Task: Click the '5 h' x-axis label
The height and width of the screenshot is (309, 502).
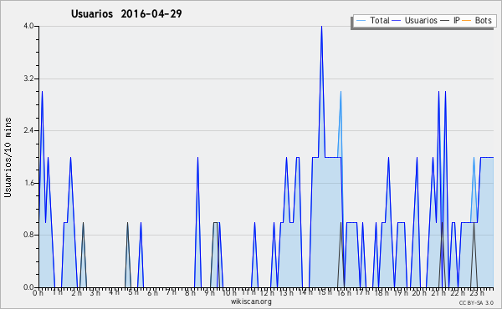Action: click(134, 293)
